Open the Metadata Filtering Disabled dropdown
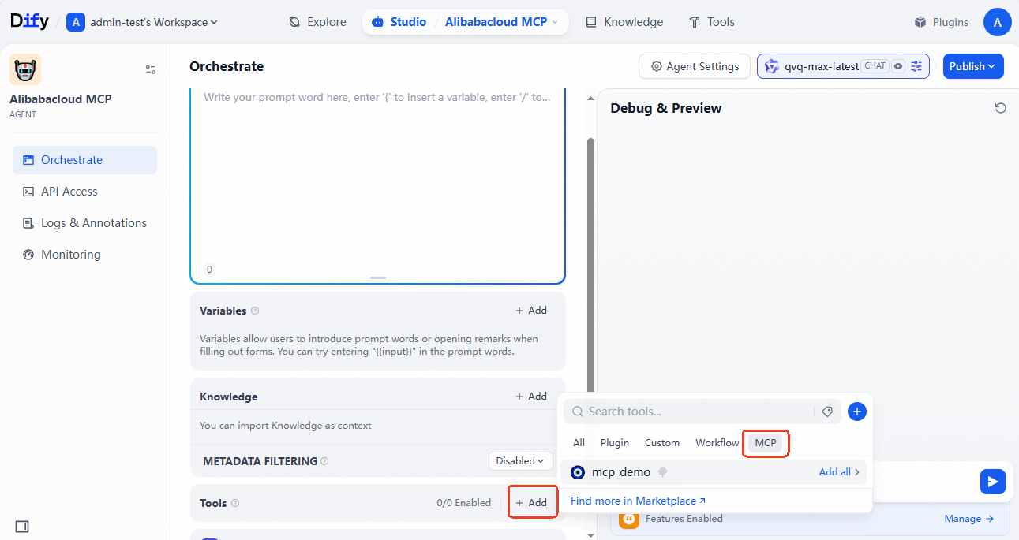 coord(521,461)
